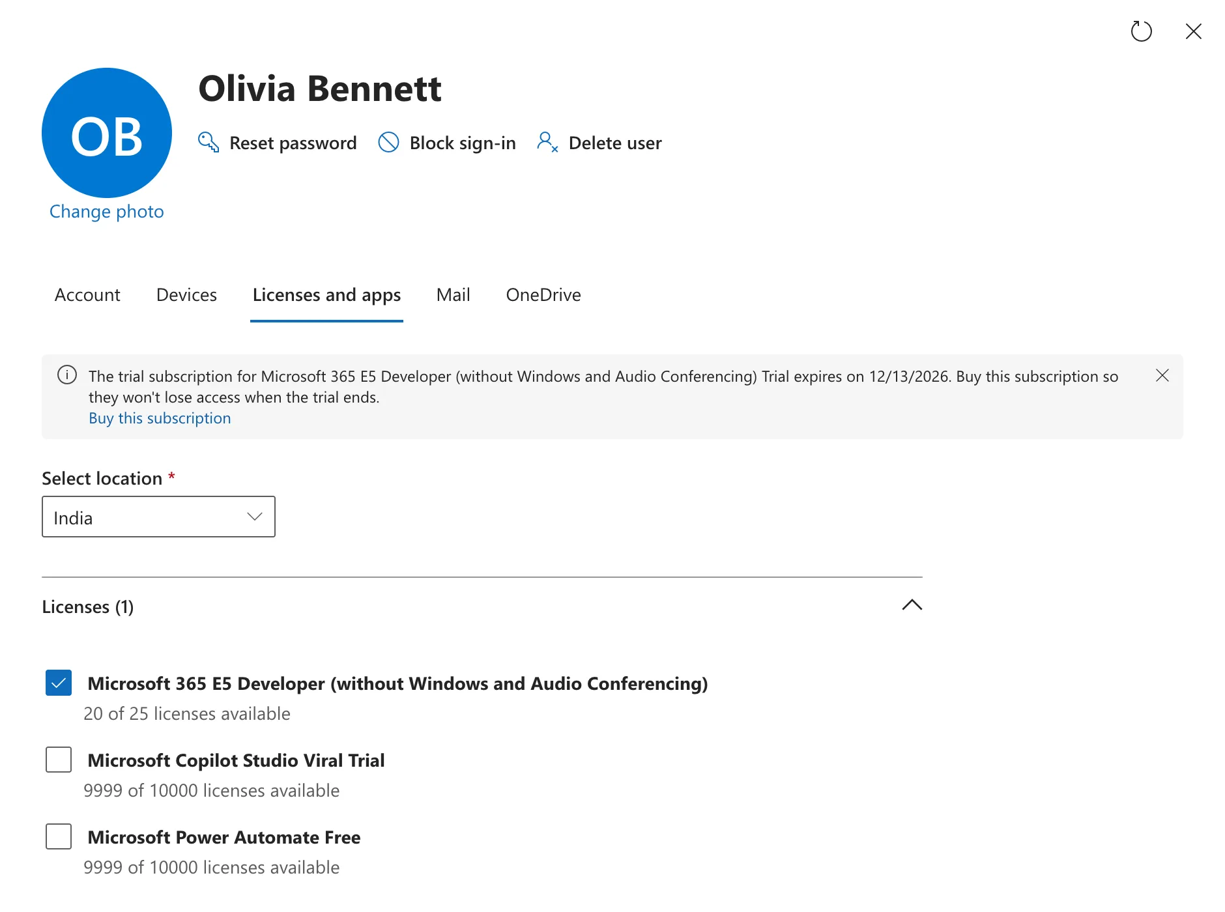
Task: Click the Olivia Bennett name heading
Action: (320, 89)
